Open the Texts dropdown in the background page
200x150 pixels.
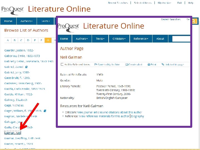(x=46, y=21)
